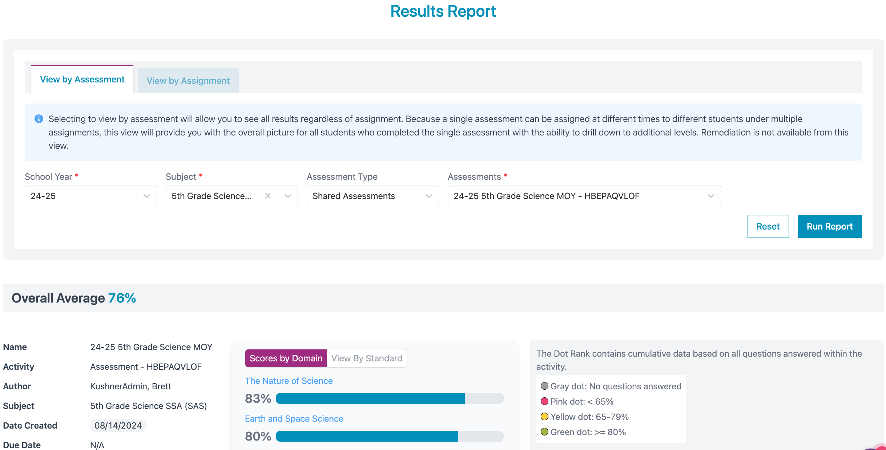Image resolution: width=886 pixels, height=450 pixels.
Task: Click the green dot legend icon
Action: (x=544, y=431)
